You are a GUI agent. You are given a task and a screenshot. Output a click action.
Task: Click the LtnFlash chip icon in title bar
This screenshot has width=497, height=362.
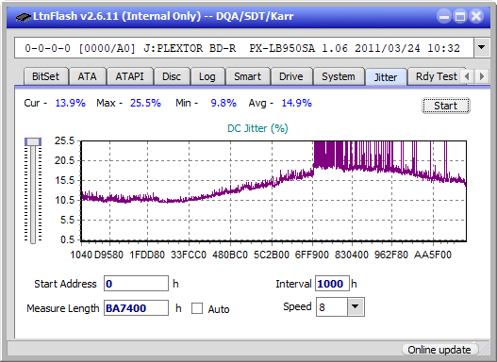tap(24, 16)
